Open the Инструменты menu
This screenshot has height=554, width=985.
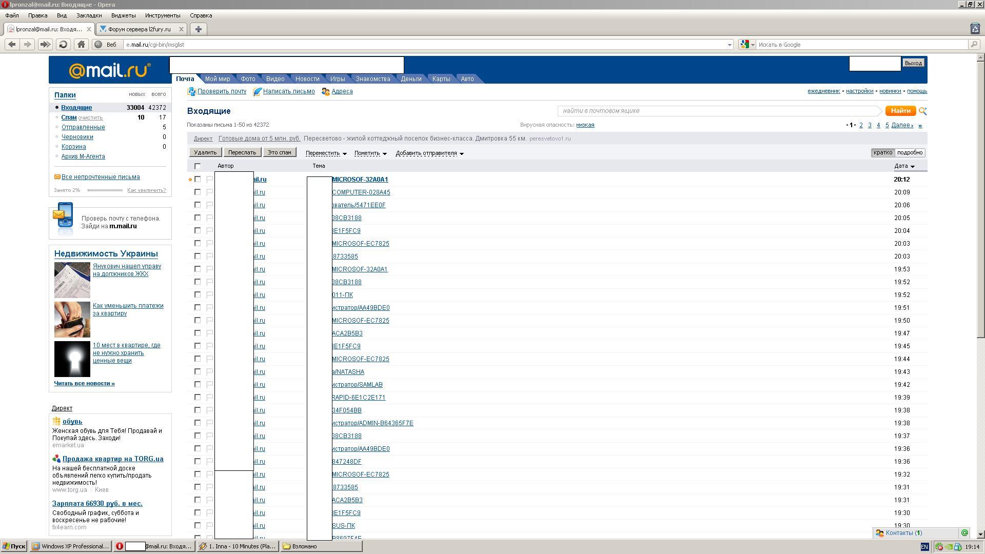162,15
